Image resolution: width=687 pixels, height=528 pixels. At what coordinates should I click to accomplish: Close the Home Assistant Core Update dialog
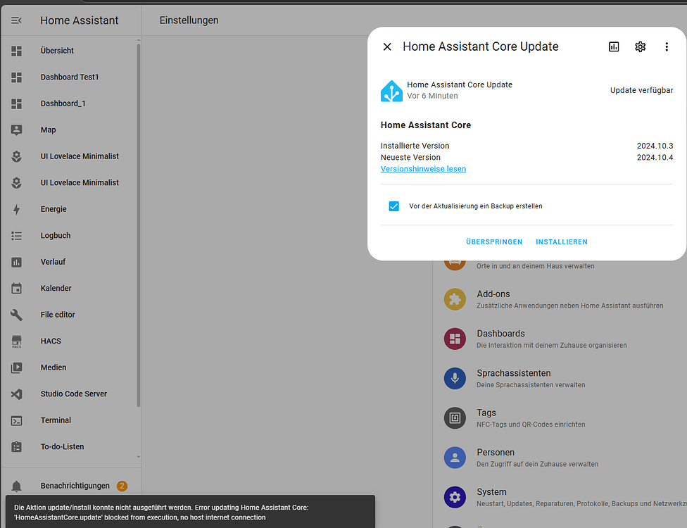click(x=387, y=47)
